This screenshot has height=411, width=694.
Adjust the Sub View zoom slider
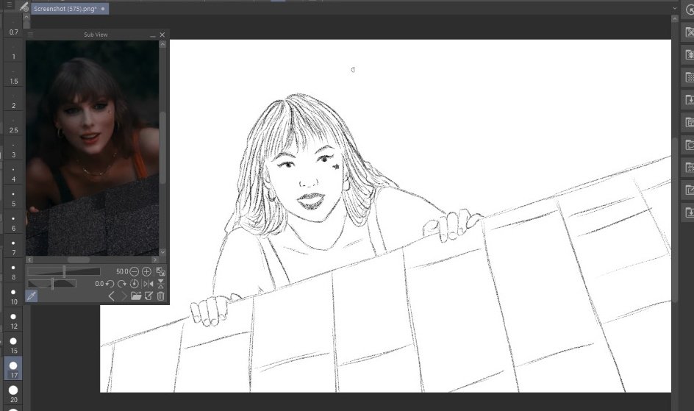tap(64, 271)
